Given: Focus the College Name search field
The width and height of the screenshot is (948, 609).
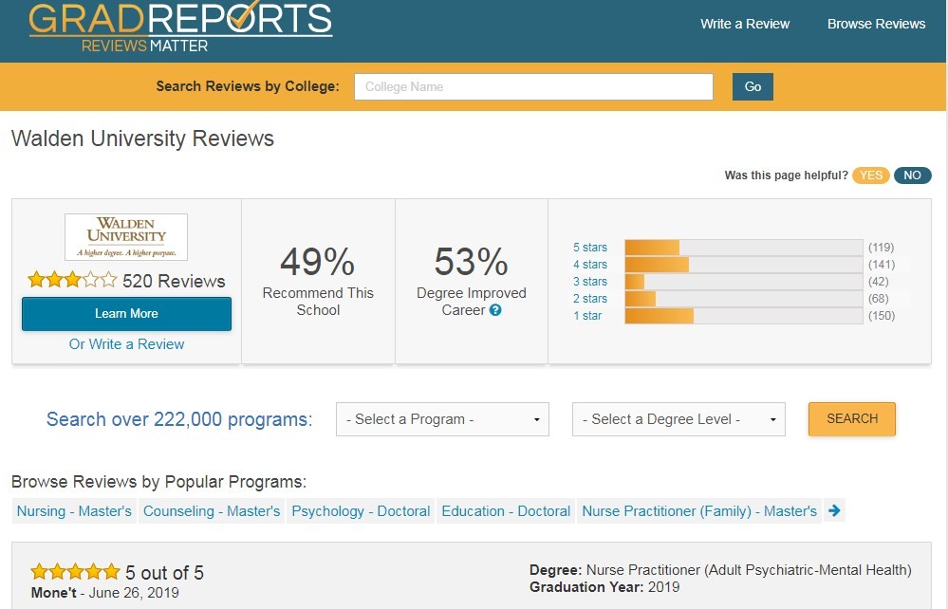Looking at the screenshot, I should tap(534, 86).
